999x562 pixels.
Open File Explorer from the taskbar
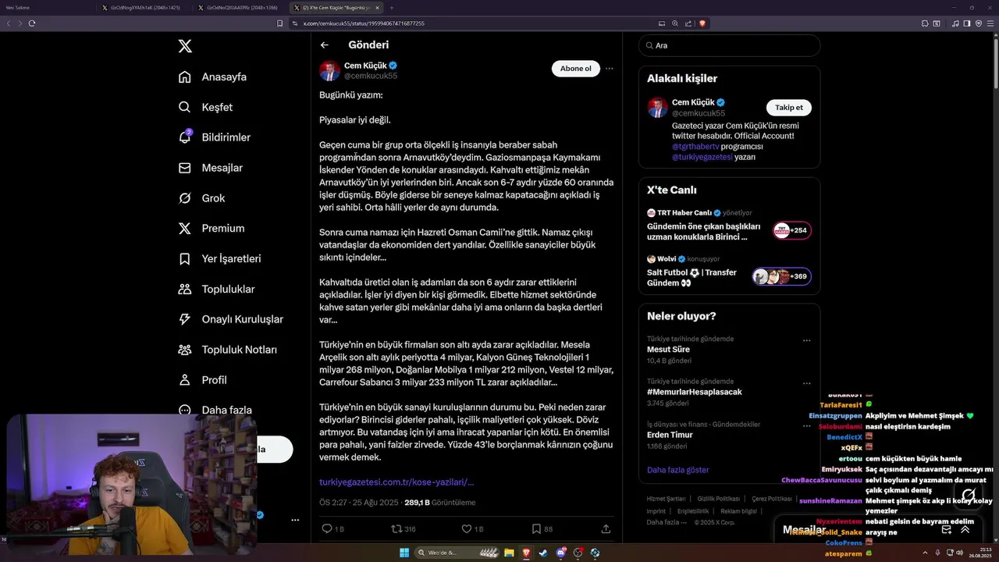pyautogui.click(x=509, y=553)
